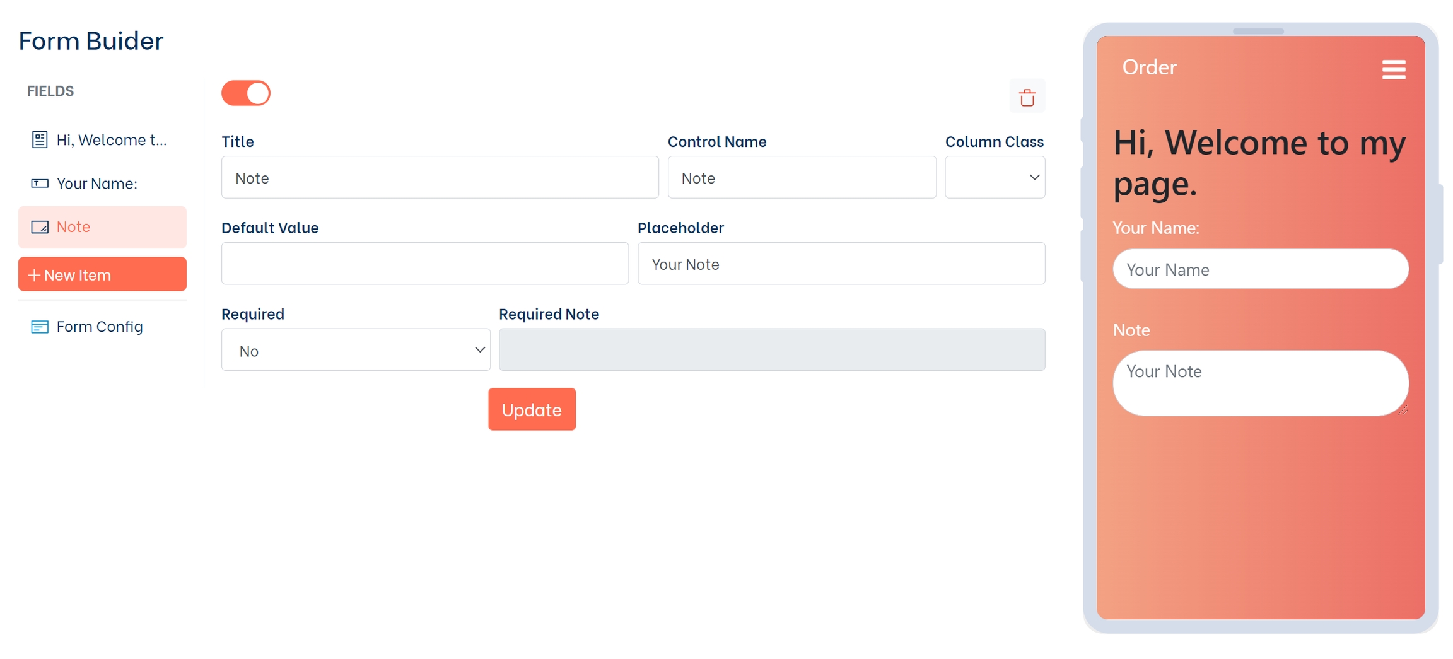Click the plus icon on New Item
Viewport: 1453px width, 659px height.
(34, 275)
